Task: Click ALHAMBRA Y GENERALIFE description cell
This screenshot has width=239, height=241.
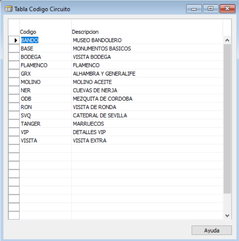Action: pyautogui.click(x=147, y=74)
